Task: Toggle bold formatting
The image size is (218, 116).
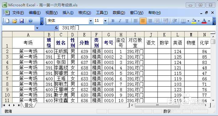Action: tap(113, 21)
